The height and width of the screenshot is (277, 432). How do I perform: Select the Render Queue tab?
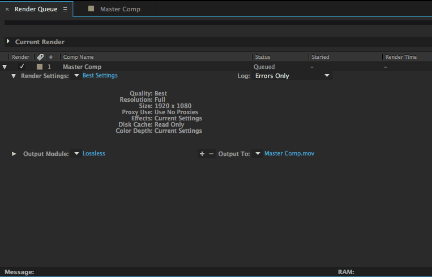[x=36, y=10]
